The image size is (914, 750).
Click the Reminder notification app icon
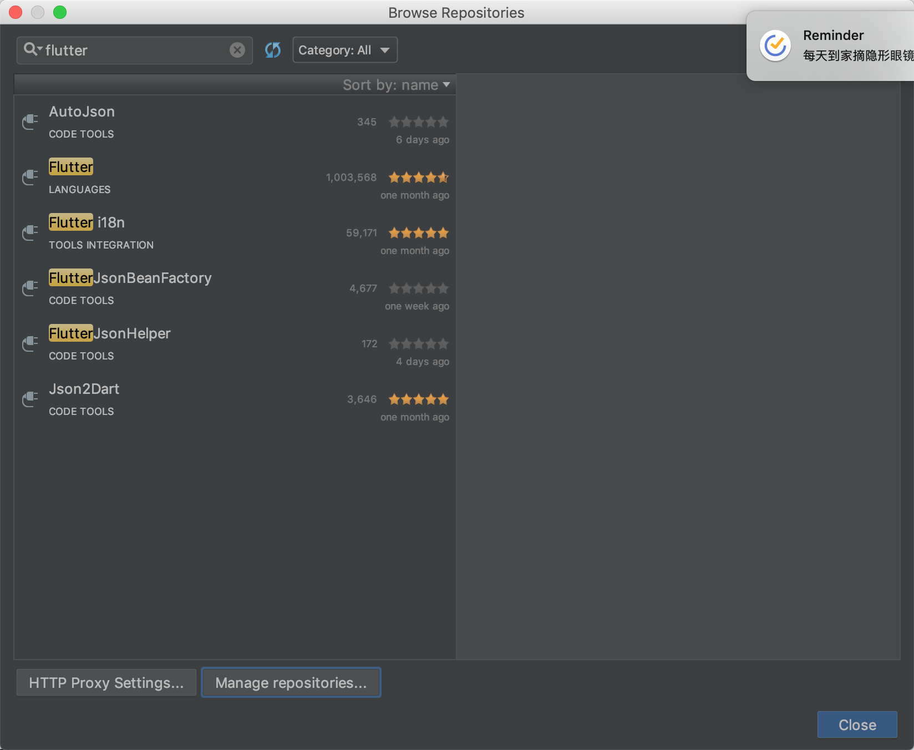[775, 45]
